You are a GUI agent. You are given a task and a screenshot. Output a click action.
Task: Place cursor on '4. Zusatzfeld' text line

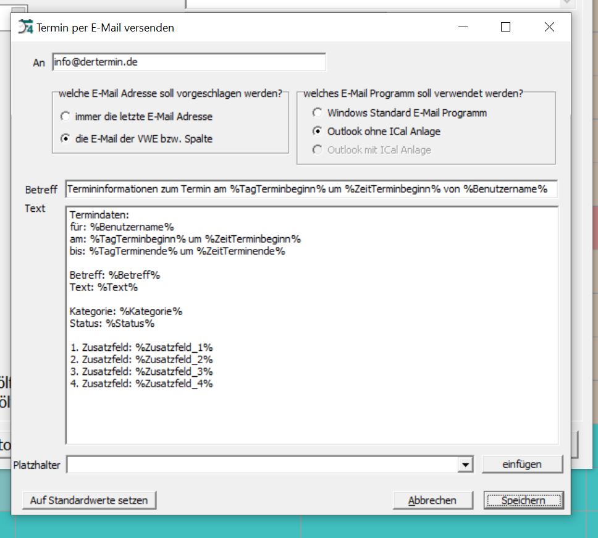point(141,384)
